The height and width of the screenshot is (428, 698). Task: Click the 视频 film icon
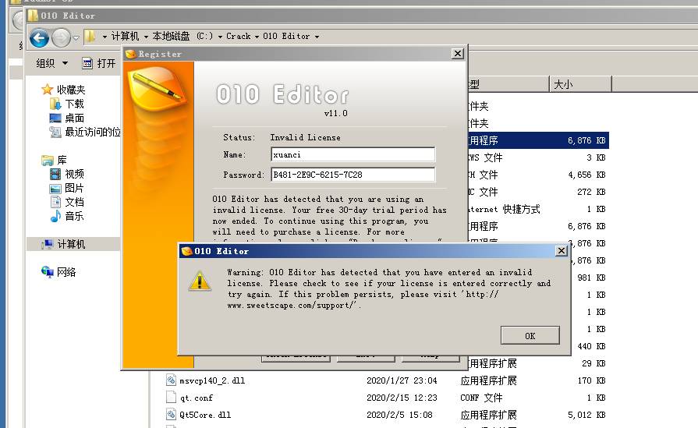pyautogui.click(x=55, y=174)
